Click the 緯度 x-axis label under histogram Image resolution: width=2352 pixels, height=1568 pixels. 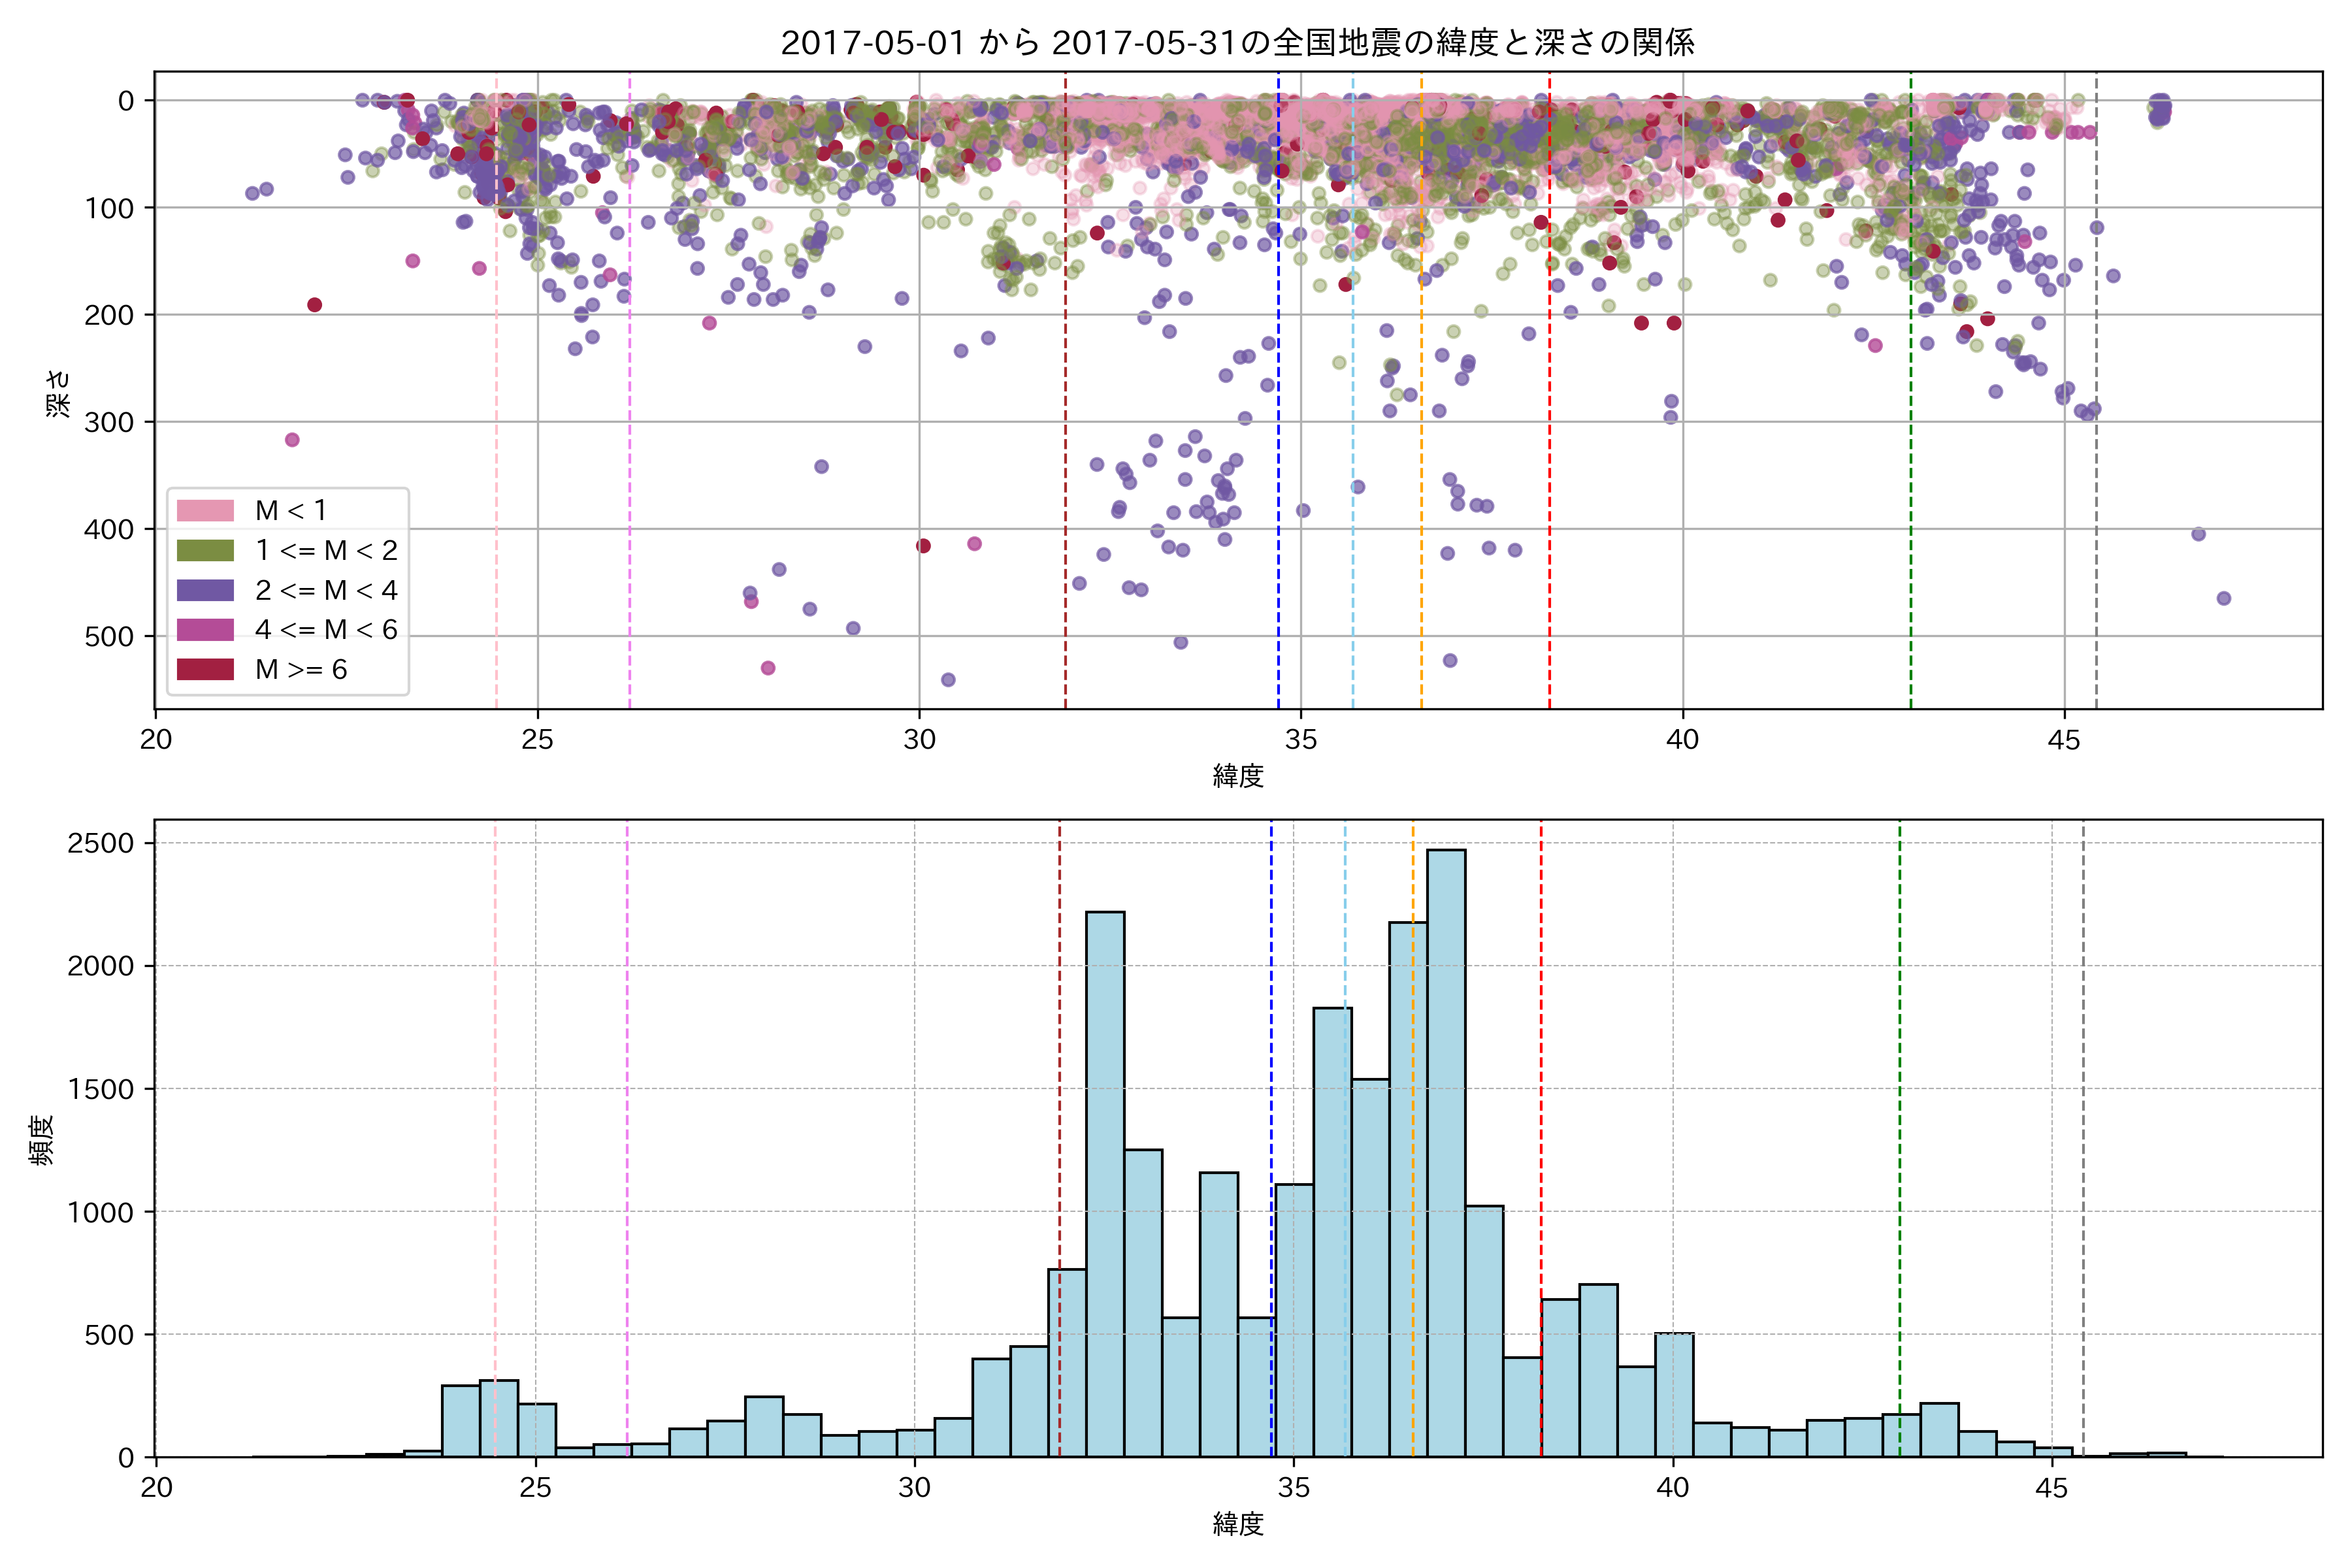pos(1238,1524)
